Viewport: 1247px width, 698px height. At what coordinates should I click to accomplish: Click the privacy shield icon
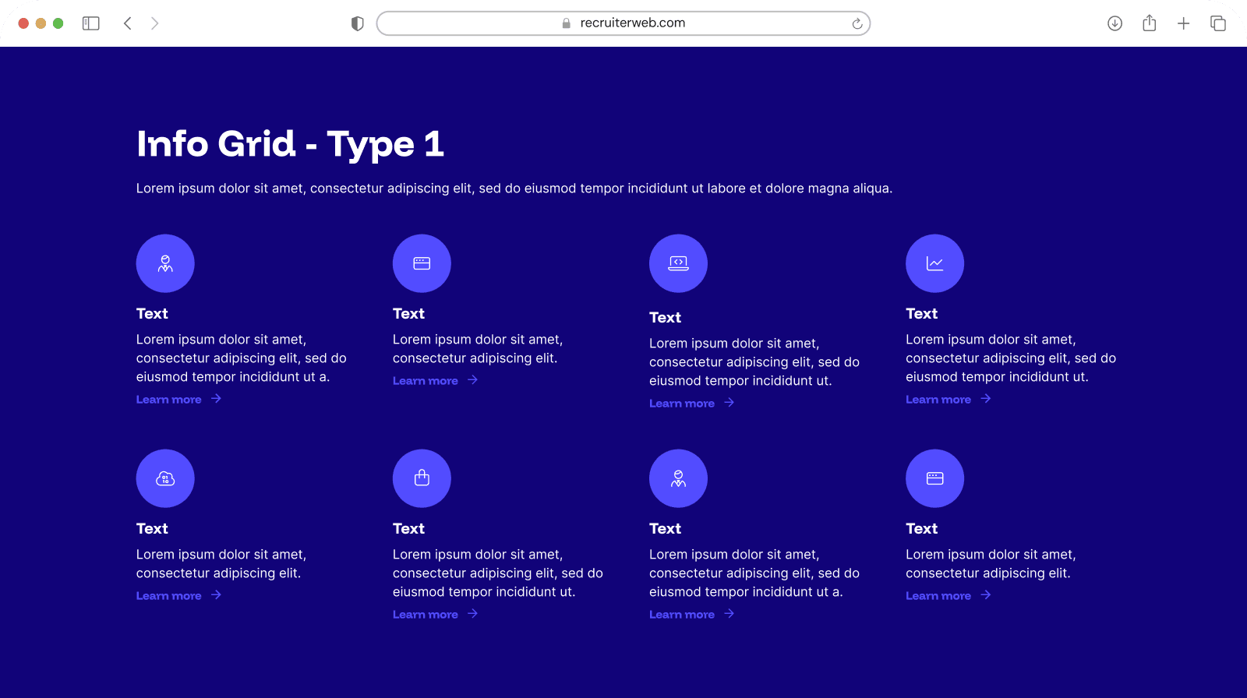(358, 23)
